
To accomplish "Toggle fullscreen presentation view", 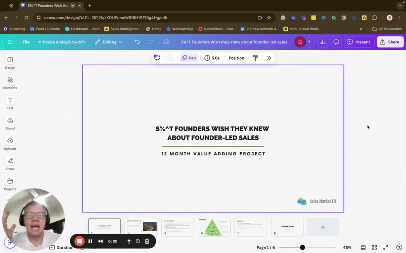I will click(385, 247).
